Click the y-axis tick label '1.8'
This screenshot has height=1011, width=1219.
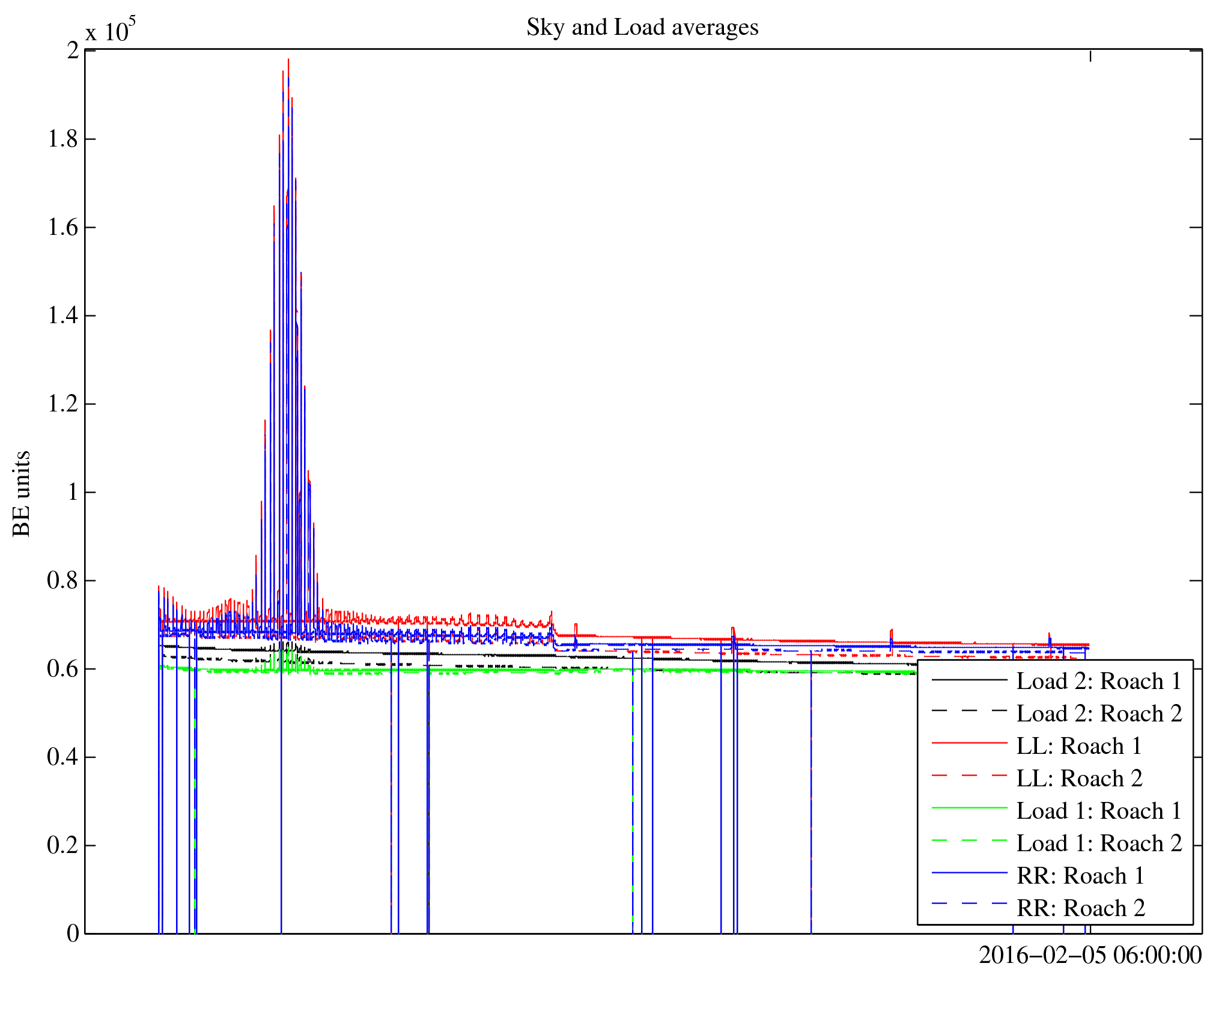pos(63,139)
